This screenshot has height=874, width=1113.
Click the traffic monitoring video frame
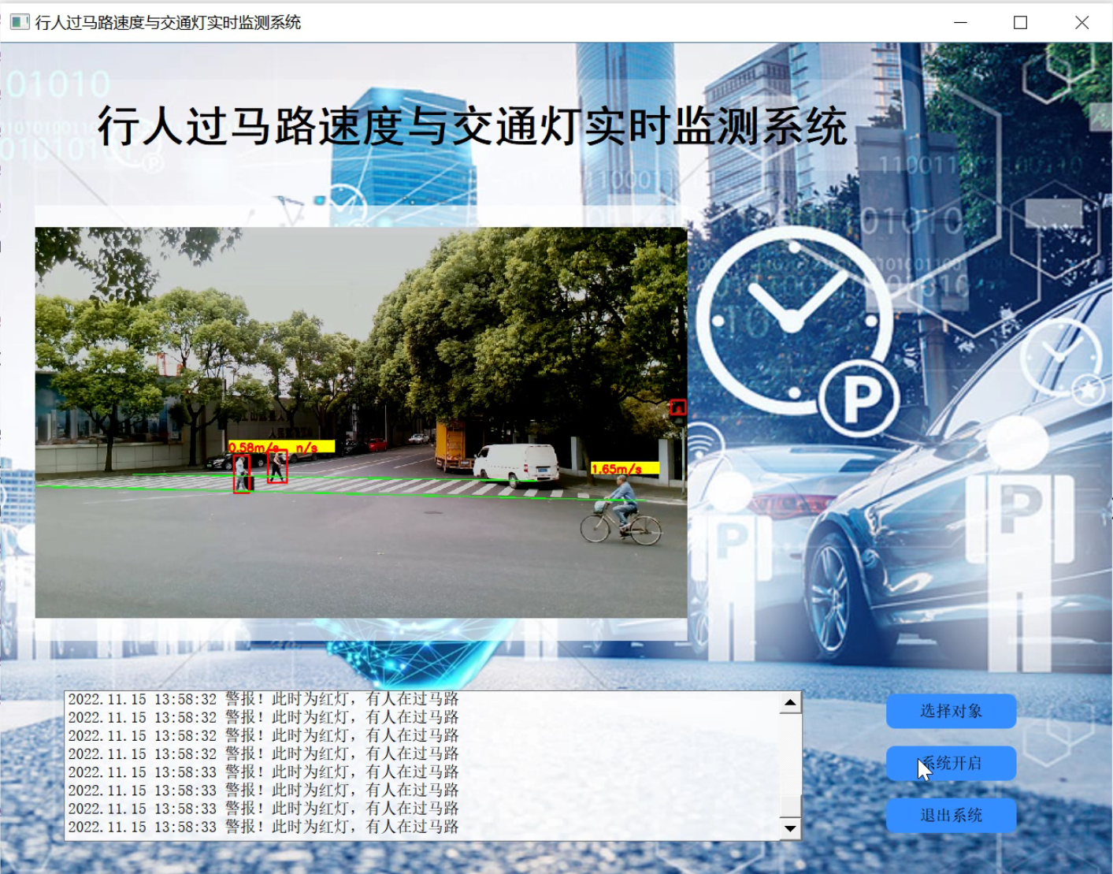(x=361, y=422)
